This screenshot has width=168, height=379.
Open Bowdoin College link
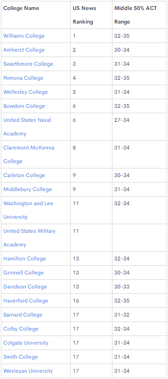click(24, 106)
